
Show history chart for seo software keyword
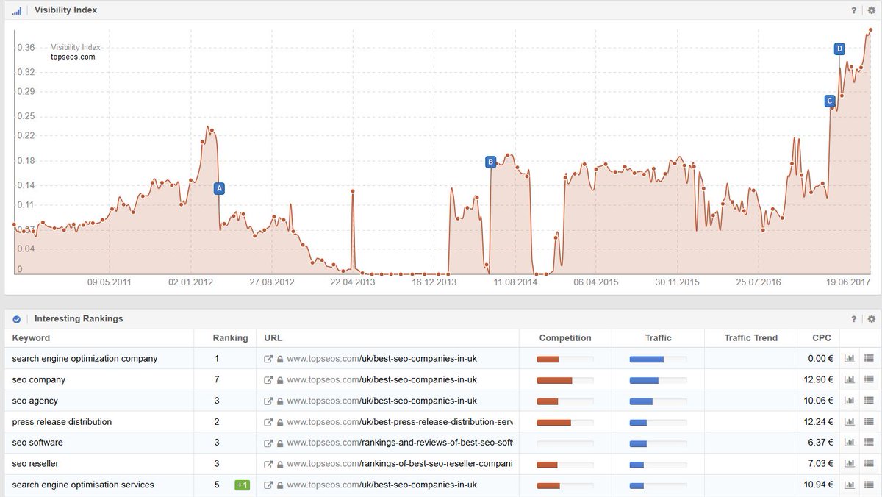(850, 443)
